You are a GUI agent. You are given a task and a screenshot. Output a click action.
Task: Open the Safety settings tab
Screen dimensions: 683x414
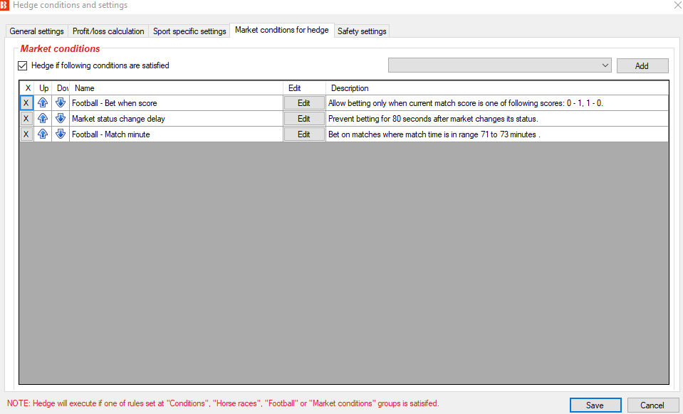[362, 31]
